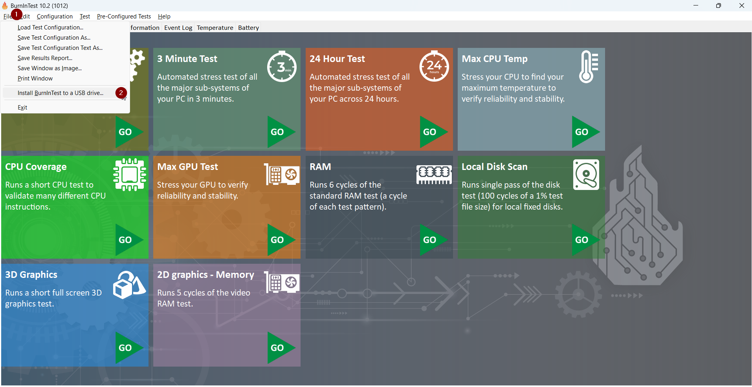
Task: Minimize the BurnInTest window
Action: click(696, 5)
